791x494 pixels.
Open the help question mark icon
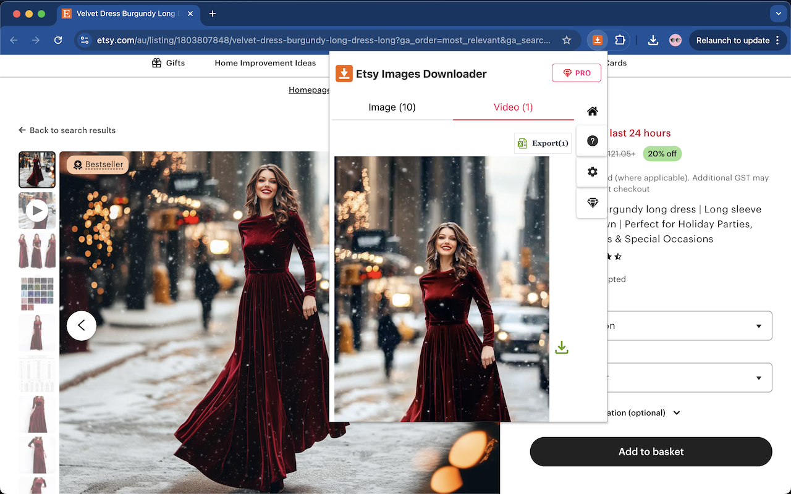(592, 141)
